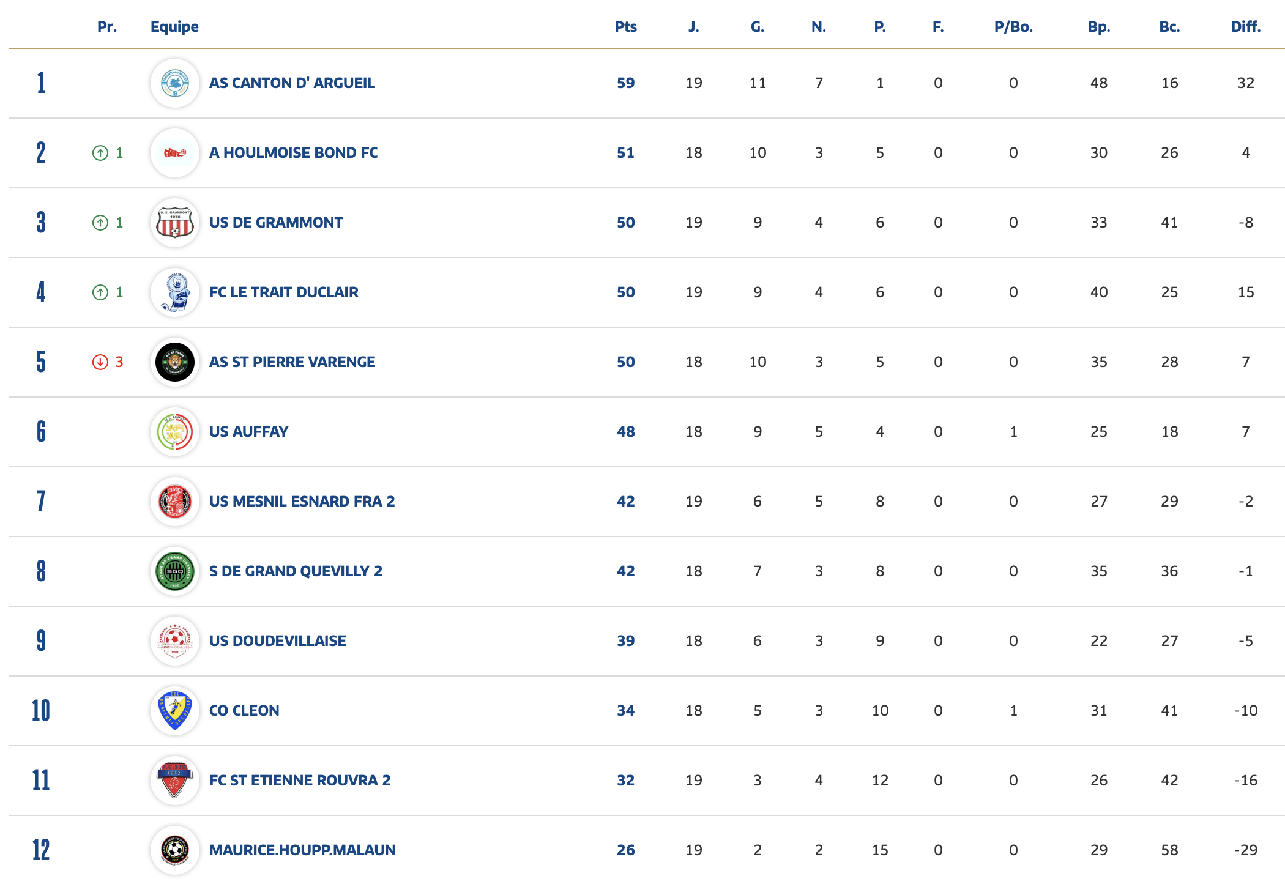Click the Maurice.Houpp.Malaun soccer ball logo

pos(174,850)
